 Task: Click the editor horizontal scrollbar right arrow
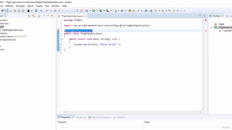200,112
